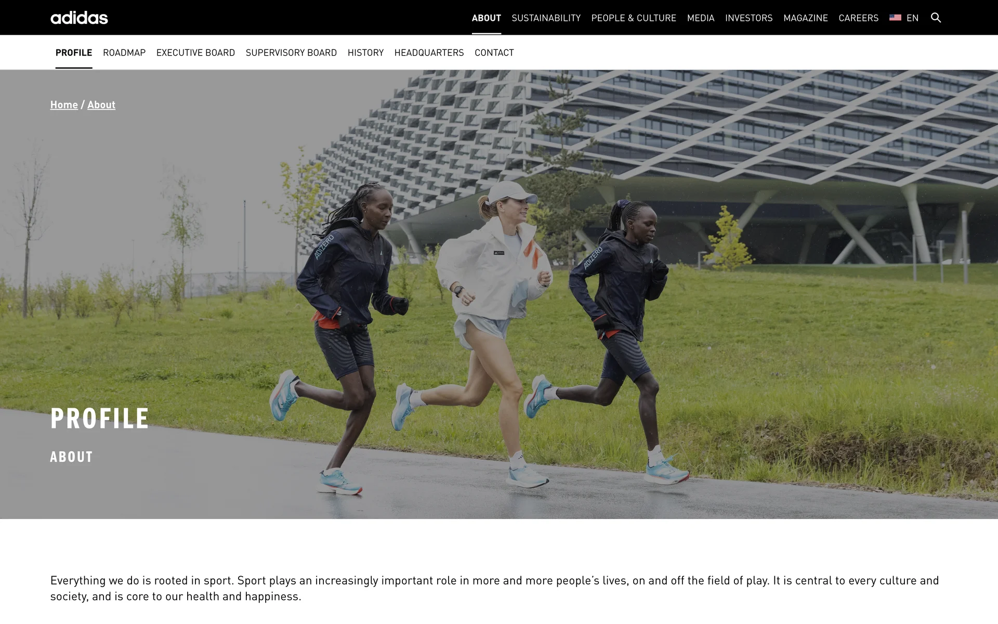
Task: Open the EN language selector
Action: 912,18
